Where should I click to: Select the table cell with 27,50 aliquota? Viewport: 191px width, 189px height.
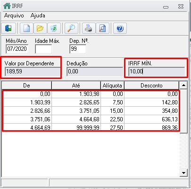click(113, 127)
